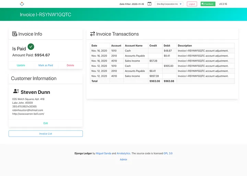The height and width of the screenshot is (176, 247).
Task: Click the Feedback button
Action: pyautogui.click(x=208, y=4)
